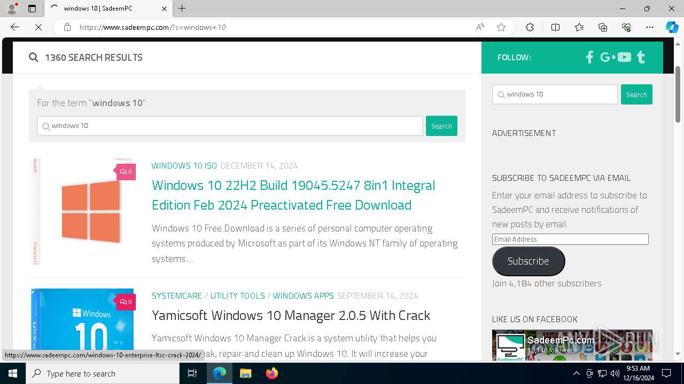Open Yamicsoft Windows 10 Manager article

[291, 316]
